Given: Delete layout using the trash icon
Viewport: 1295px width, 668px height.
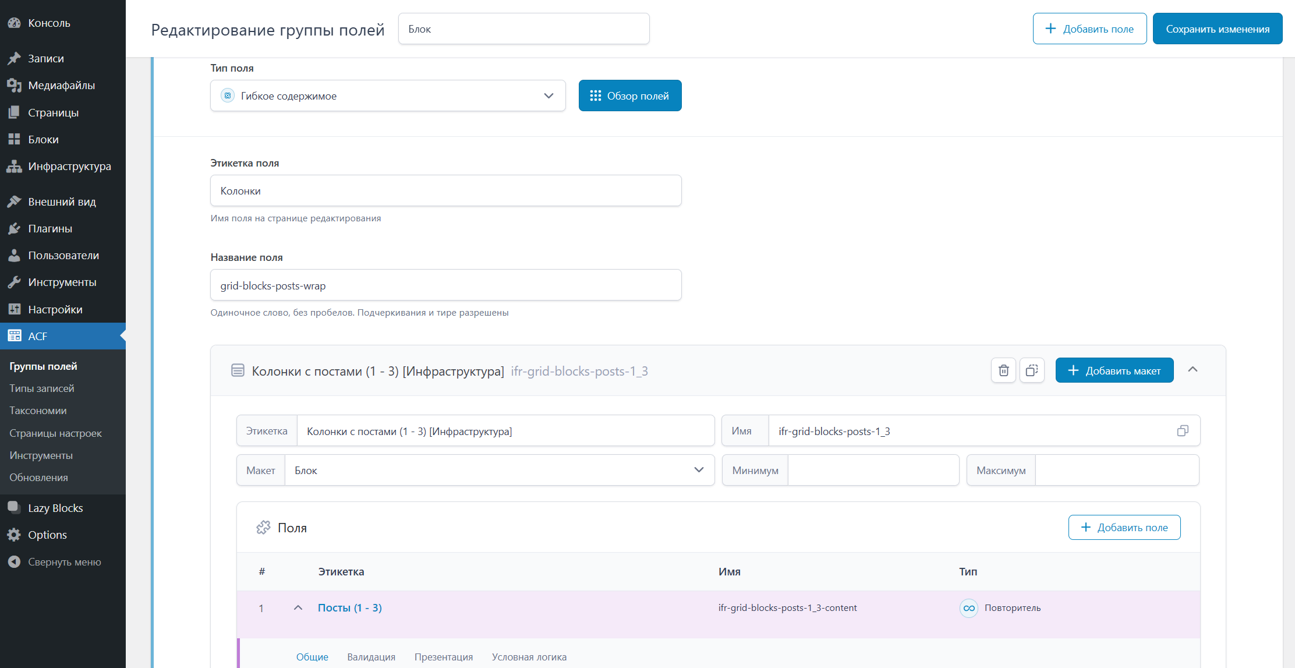Looking at the screenshot, I should click(1003, 370).
